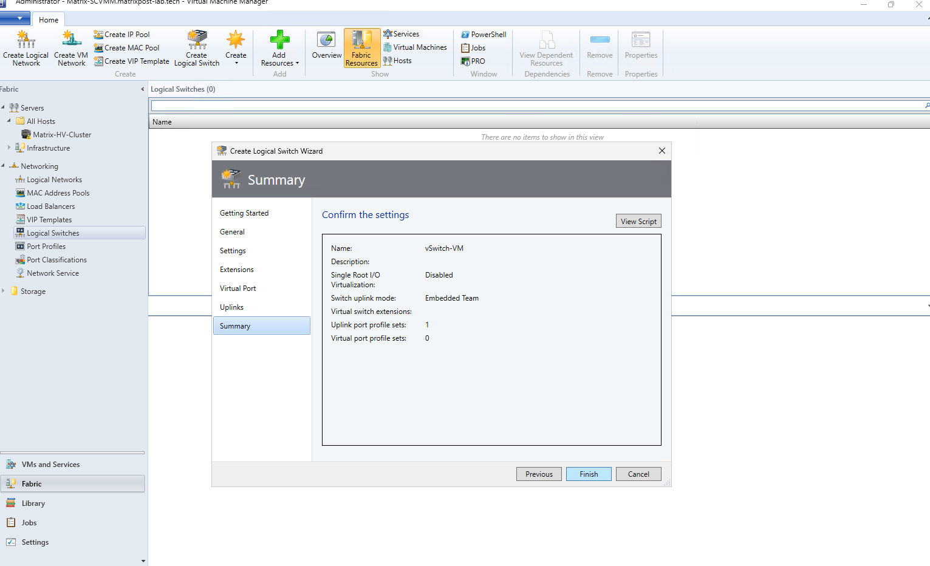
Task: Open the VMs and Services workspace
Action: (x=72, y=465)
